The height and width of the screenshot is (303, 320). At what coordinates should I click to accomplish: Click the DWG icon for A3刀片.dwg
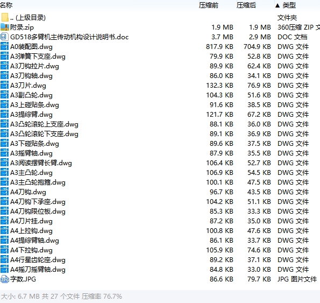(4, 86)
